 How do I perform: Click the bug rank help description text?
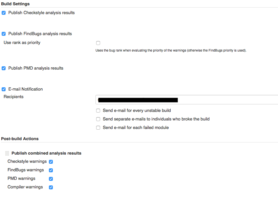171,51
